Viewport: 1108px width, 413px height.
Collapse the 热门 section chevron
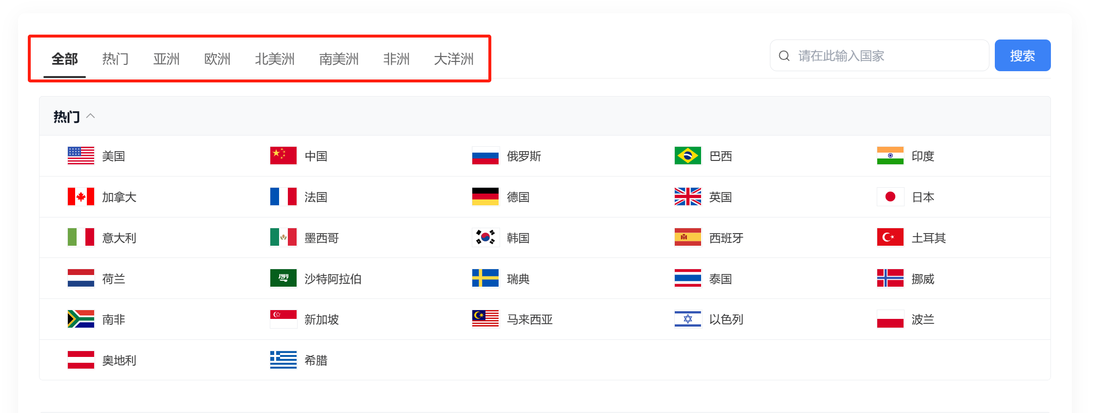91,116
